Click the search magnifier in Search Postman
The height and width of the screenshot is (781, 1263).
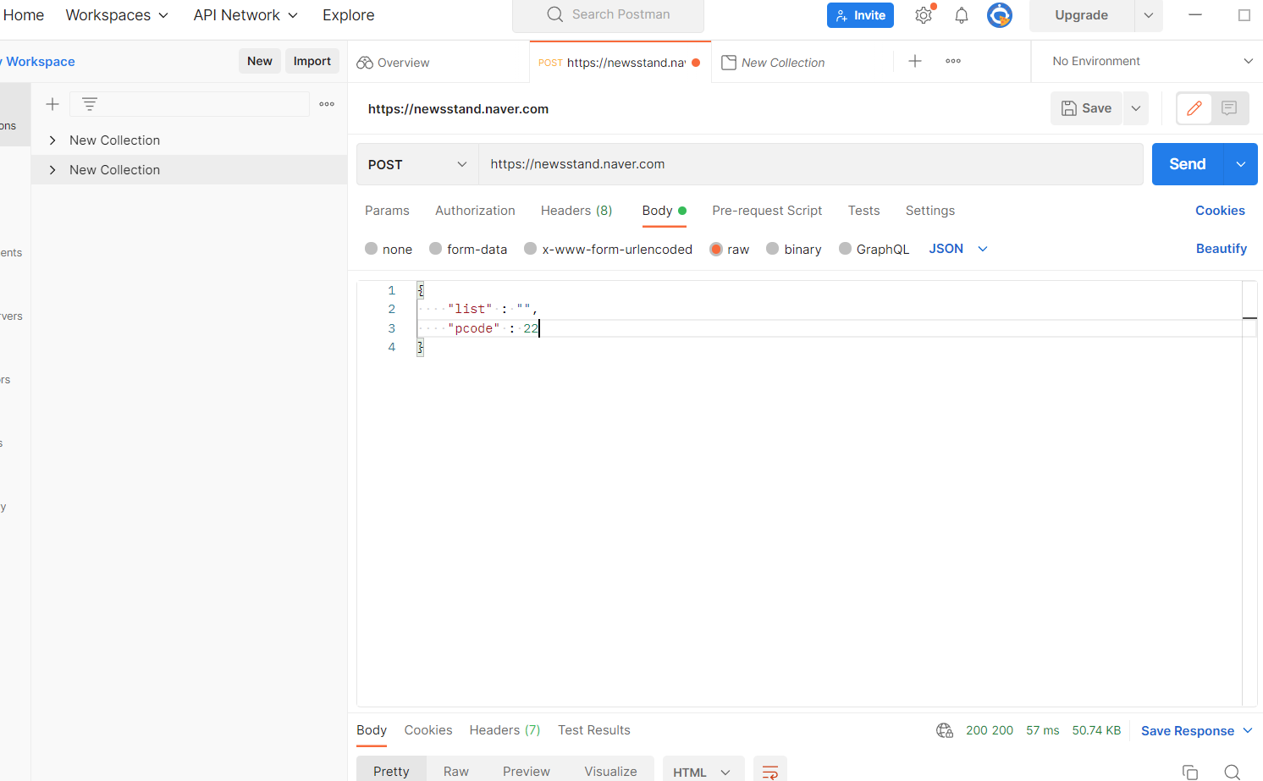click(x=555, y=14)
